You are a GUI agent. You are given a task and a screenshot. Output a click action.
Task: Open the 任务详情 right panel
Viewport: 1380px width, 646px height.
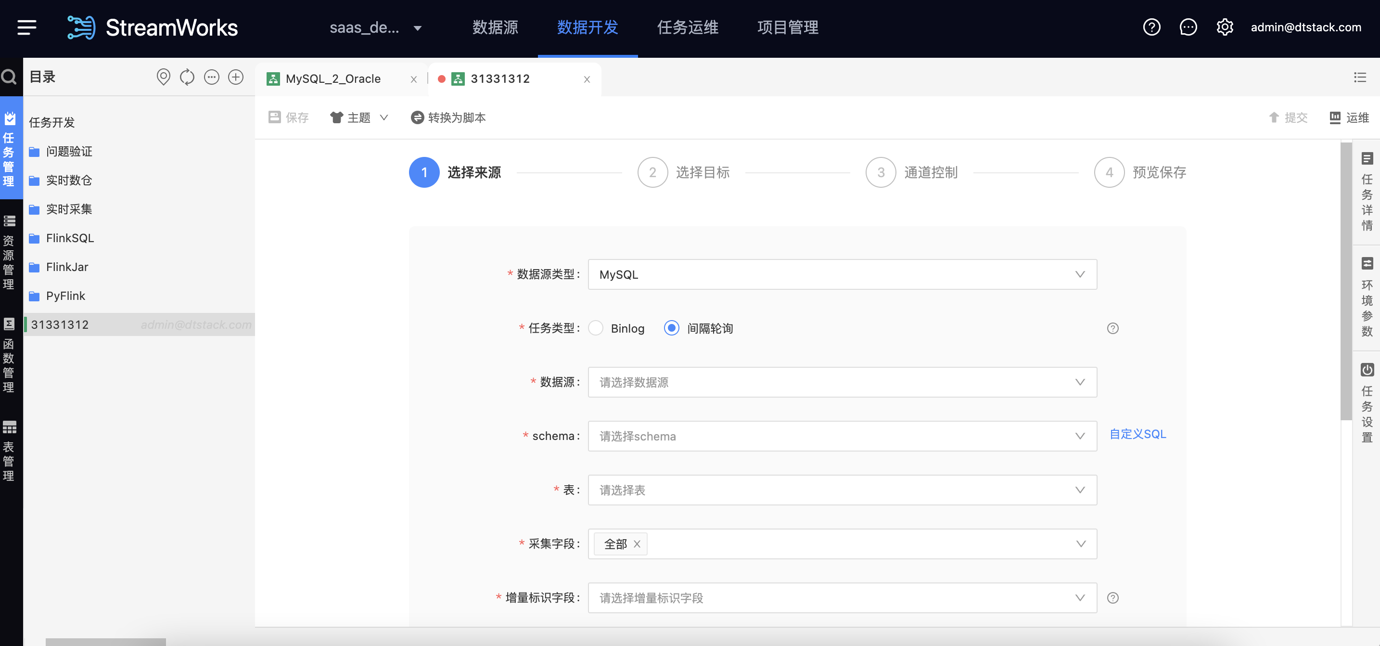coord(1367,193)
